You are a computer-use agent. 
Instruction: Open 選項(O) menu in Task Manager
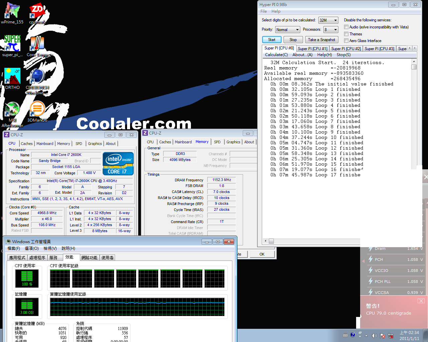[32, 248]
